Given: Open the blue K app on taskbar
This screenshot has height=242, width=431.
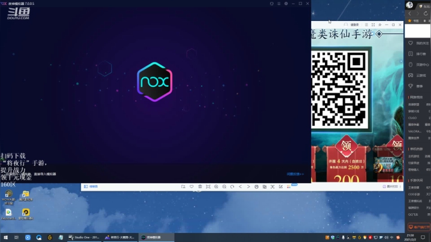Looking at the screenshot, I should [x=28, y=237].
